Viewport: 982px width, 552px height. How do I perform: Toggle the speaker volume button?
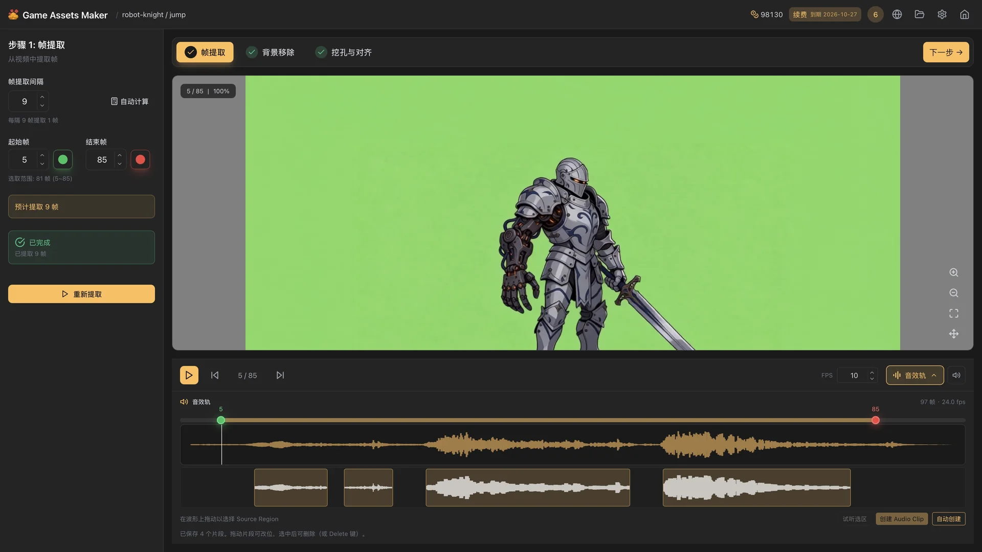tap(956, 375)
